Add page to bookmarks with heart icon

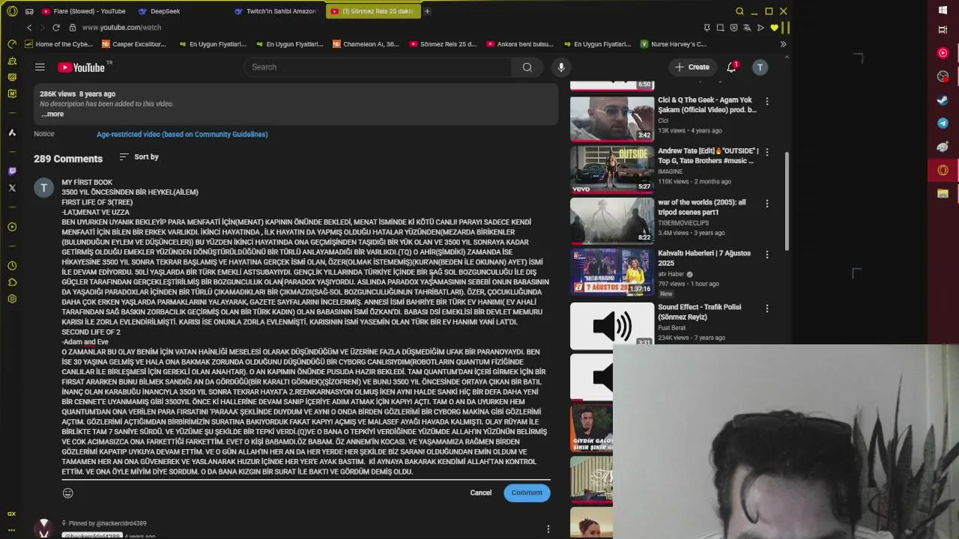point(774,28)
